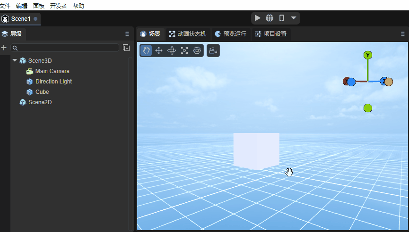Select the transform gizmo tool

click(x=197, y=50)
